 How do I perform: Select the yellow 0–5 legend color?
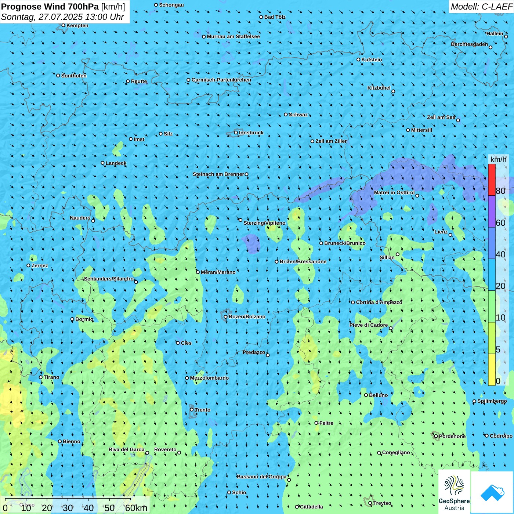[492, 370]
